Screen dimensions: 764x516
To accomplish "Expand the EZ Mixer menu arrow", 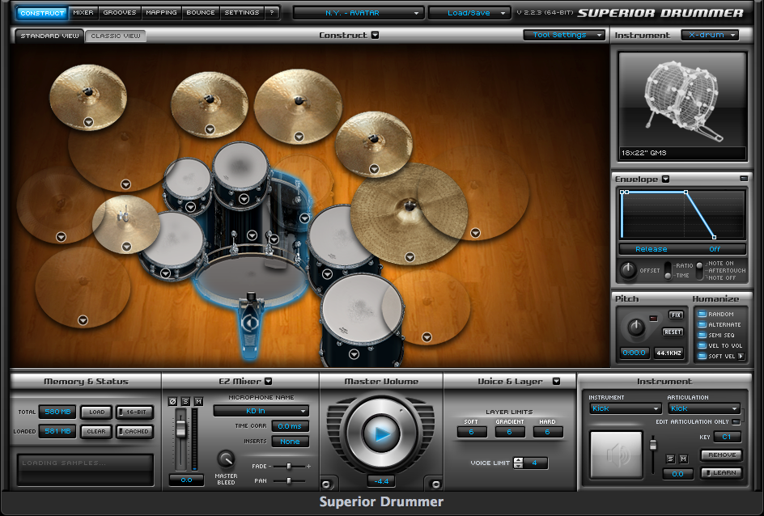I will tap(268, 381).
